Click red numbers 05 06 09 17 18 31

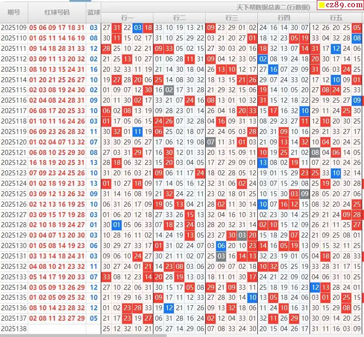(57, 28)
